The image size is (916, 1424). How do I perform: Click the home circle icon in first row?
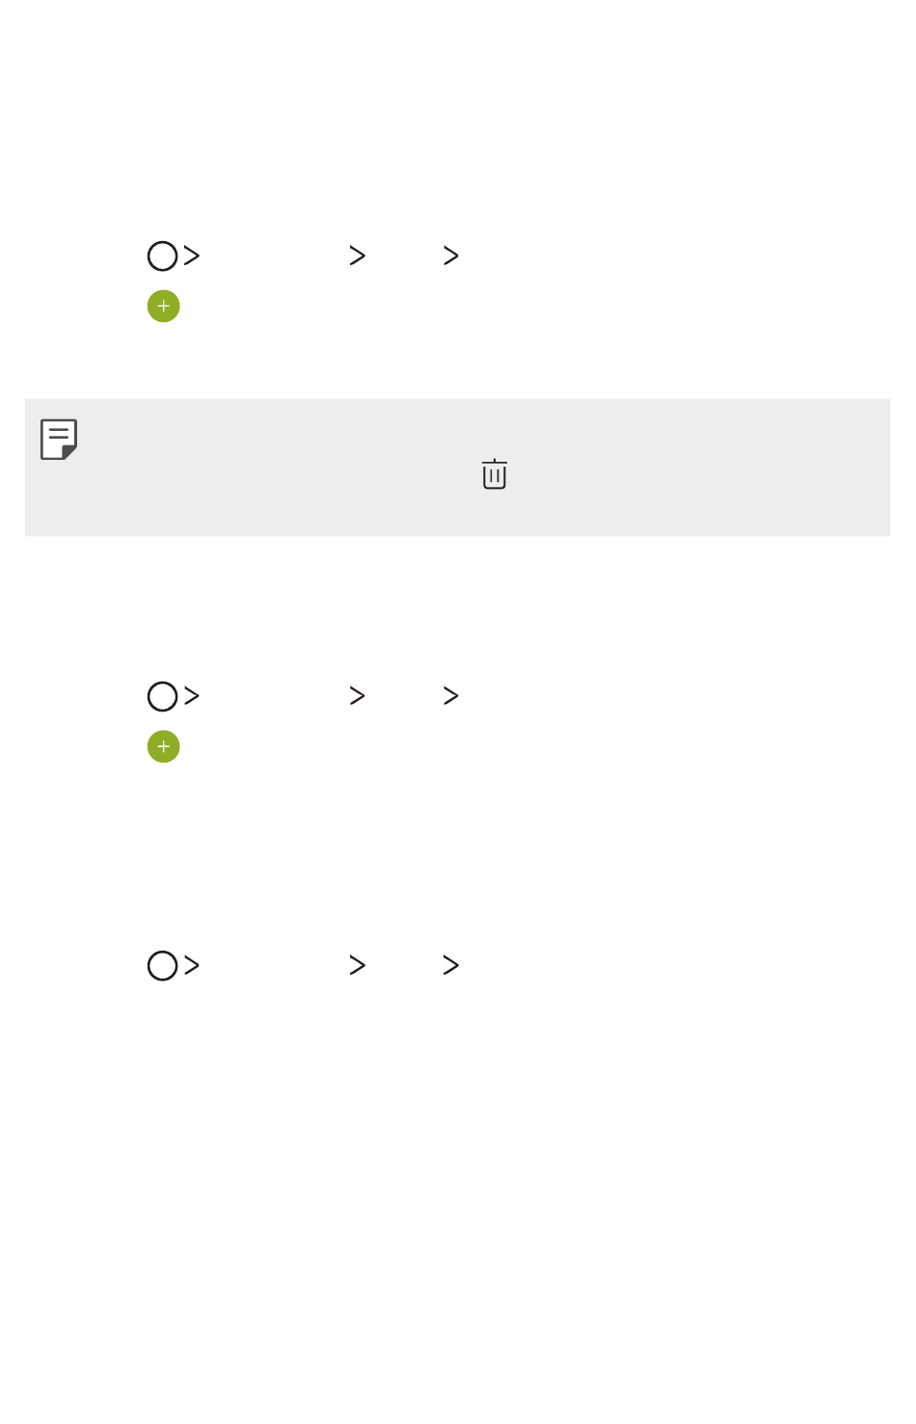[x=163, y=256]
